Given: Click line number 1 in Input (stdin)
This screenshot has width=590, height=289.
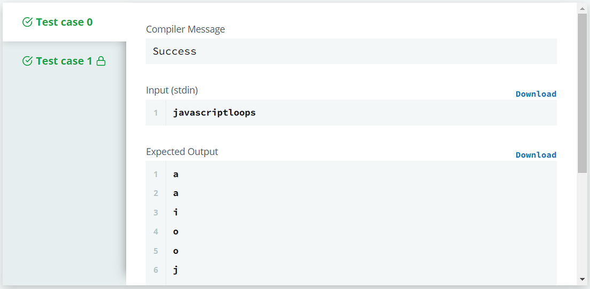Looking at the screenshot, I should (x=156, y=113).
